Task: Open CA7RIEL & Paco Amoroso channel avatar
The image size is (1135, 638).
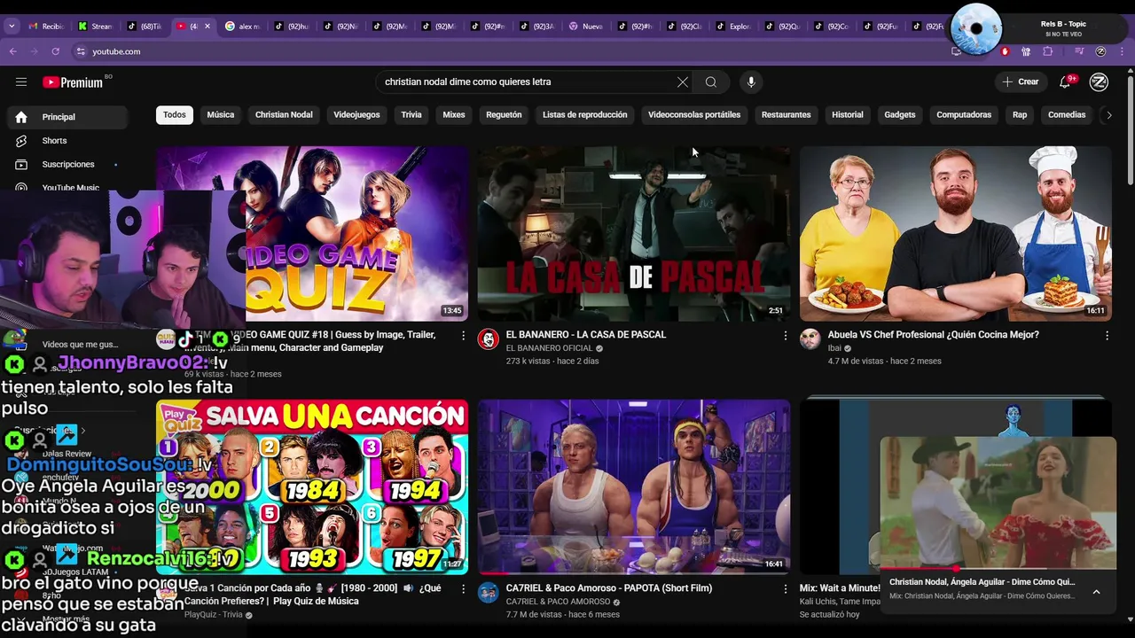Action: click(489, 592)
